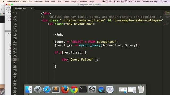Click line number 13 in the gutter
Viewport: 170px width, 95px height.
[x=15, y=13]
